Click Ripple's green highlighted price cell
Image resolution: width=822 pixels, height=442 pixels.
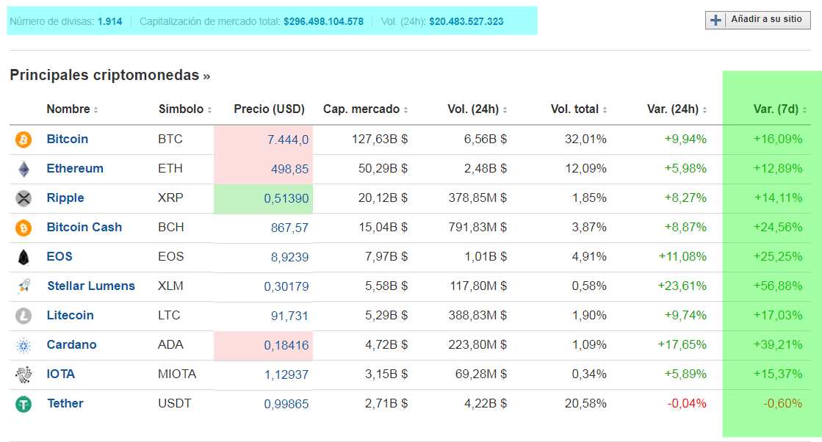(263, 198)
